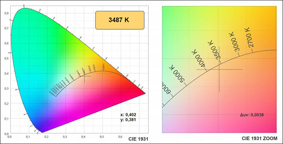The image size is (283, 144).
Task: Click the "0,2" vertical axis label
Action: 6,103
